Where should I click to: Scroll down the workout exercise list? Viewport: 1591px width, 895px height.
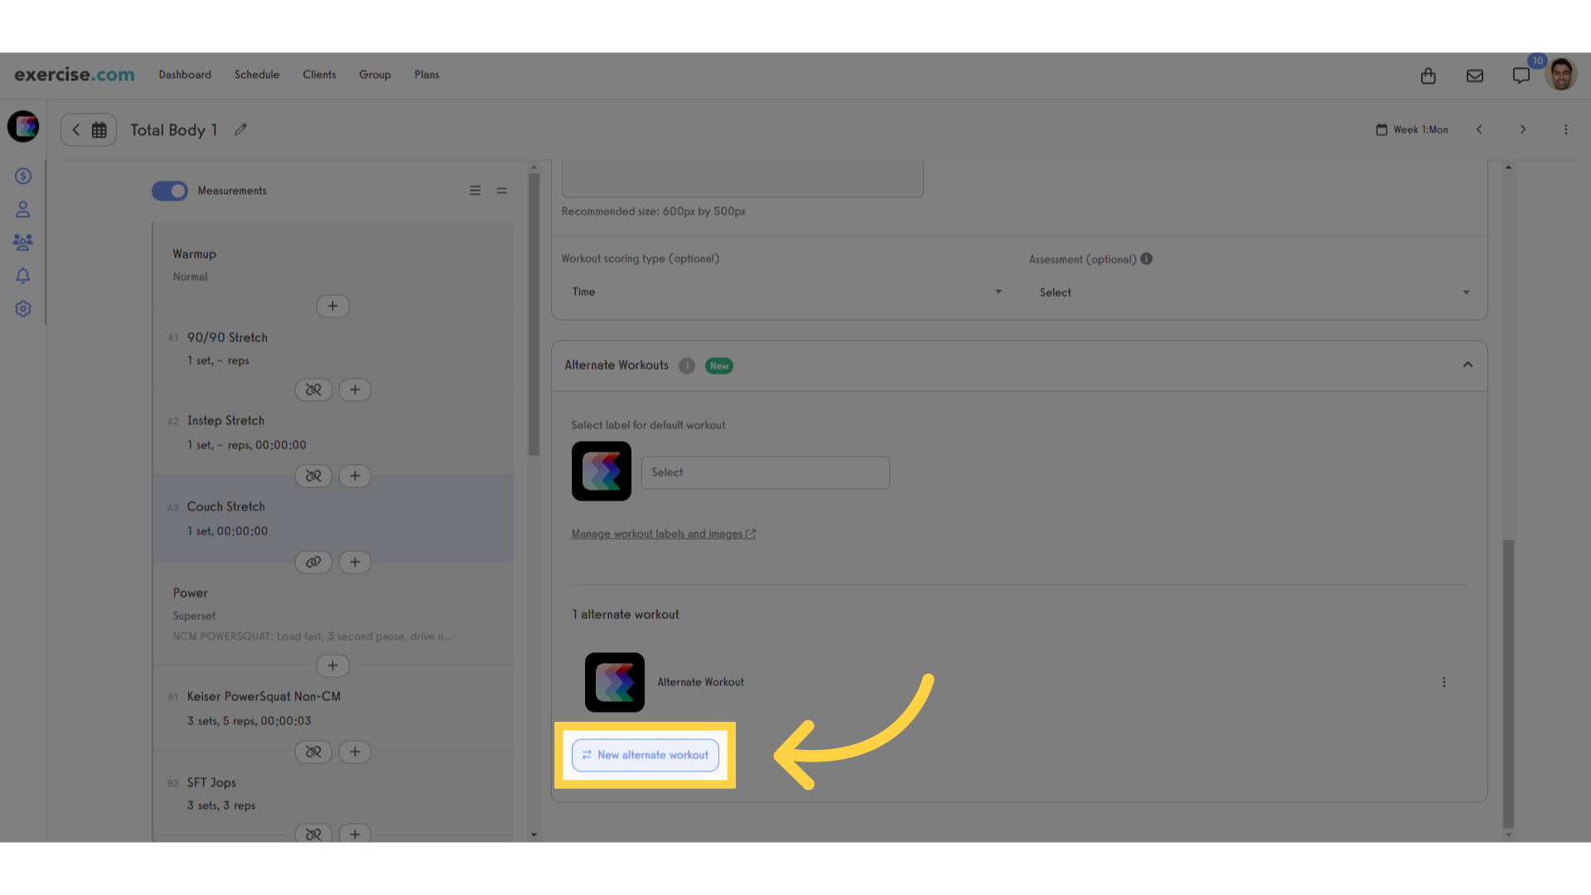click(534, 835)
